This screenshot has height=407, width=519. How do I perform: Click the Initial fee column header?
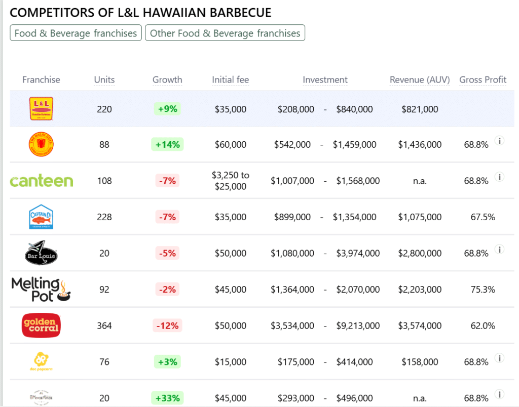[231, 79]
